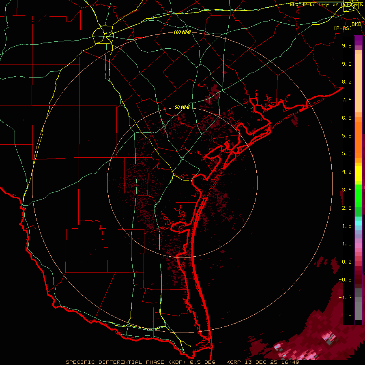Click the 4.2 value on the color scale

pyautogui.click(x=347, y=172)
